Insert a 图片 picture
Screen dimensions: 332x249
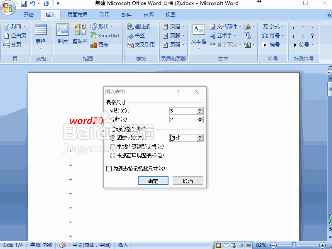click(x=63, y=34)
